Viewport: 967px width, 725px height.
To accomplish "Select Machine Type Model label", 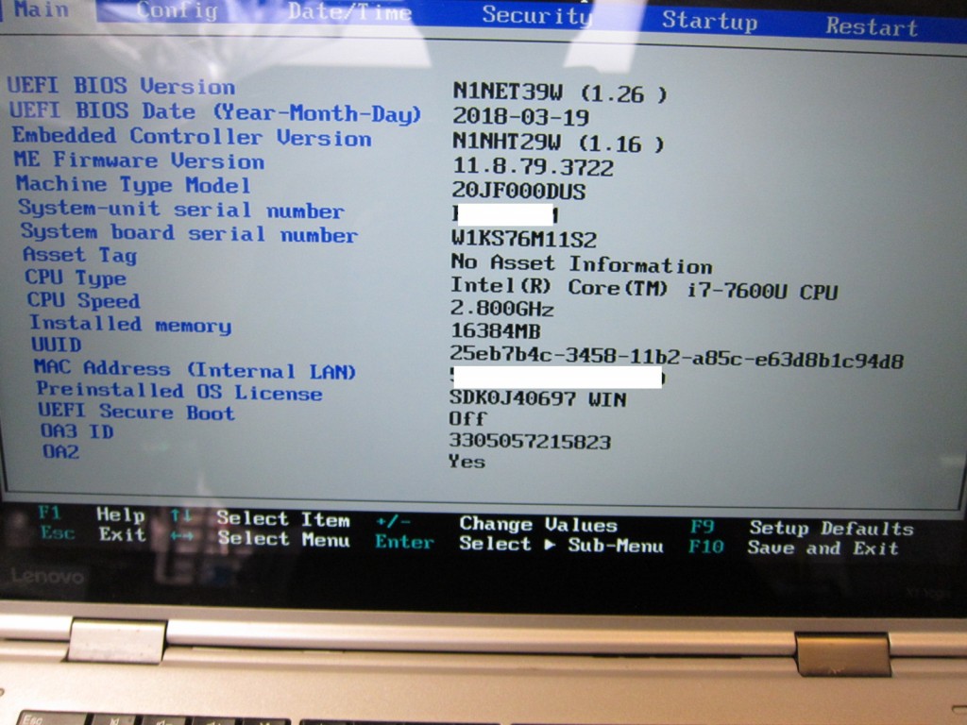I will (133, 184).
